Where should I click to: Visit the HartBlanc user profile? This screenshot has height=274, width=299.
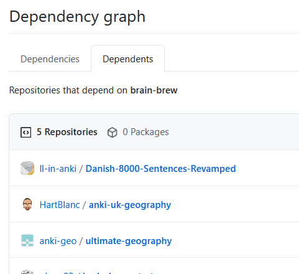(x=60, y=205)
